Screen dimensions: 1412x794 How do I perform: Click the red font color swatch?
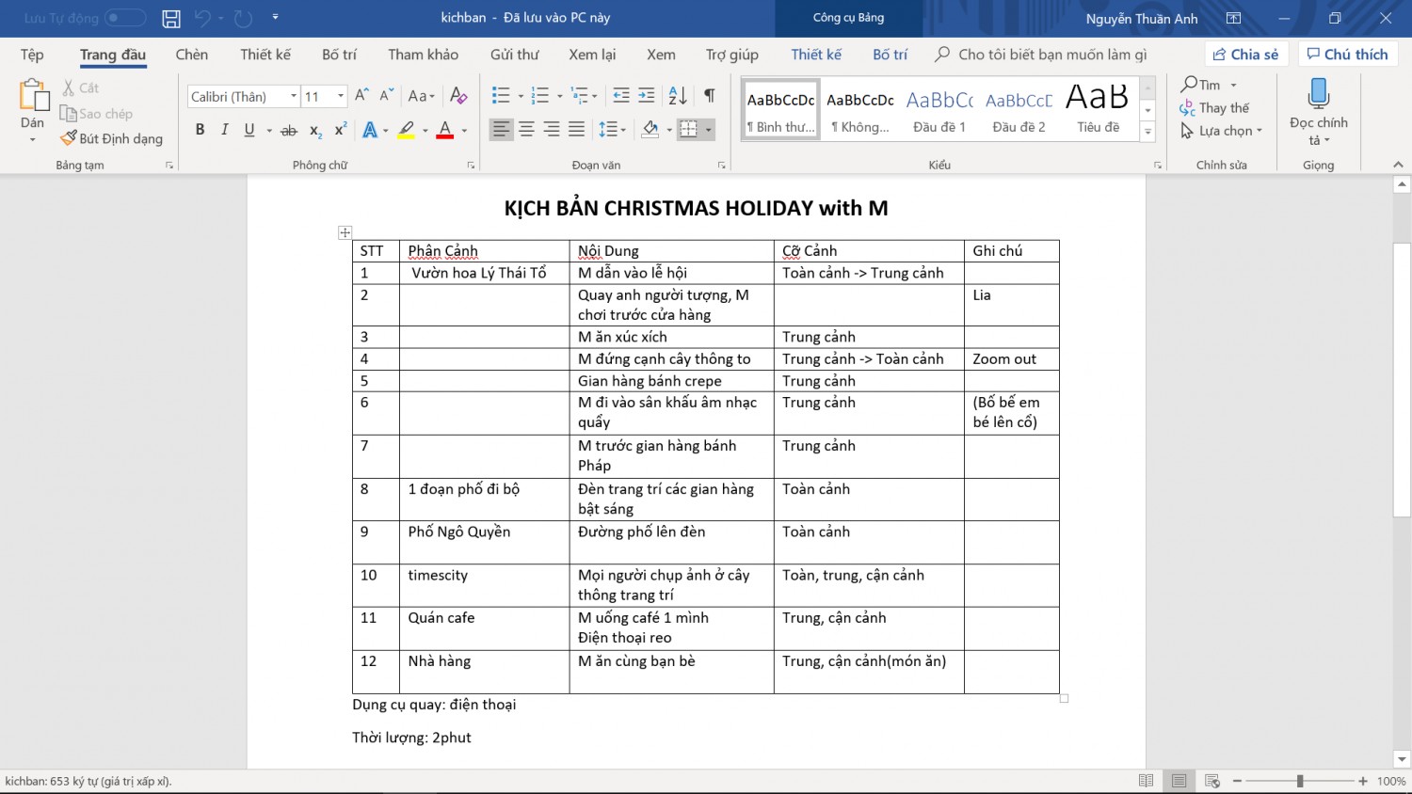click(x=445, y=130)
